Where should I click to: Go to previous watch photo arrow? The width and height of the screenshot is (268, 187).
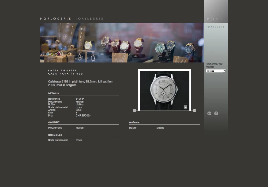tap(135, 111)
